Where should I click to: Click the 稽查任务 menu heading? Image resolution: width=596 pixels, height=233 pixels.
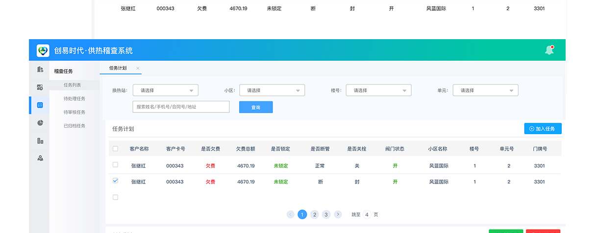pyautogui.click(x=63, y=71)
